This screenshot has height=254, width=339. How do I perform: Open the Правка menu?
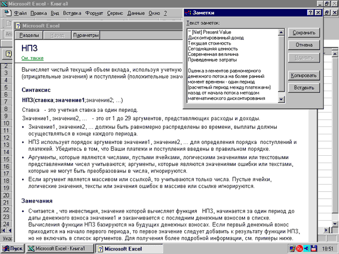[x=38, y=13]
